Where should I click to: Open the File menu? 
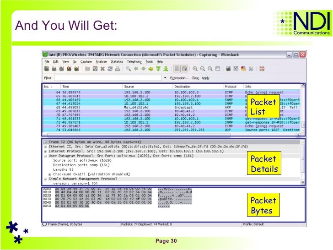47,62
